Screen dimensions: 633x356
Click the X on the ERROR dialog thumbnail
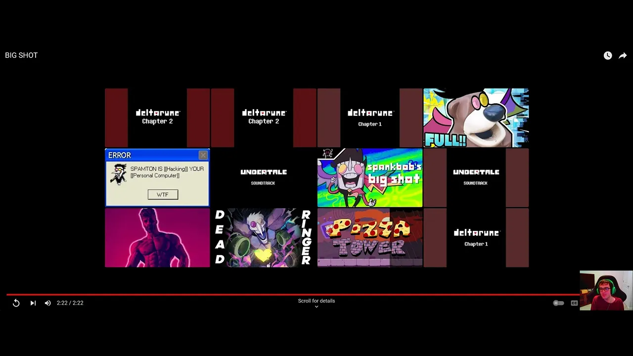(x=203, y=155)
